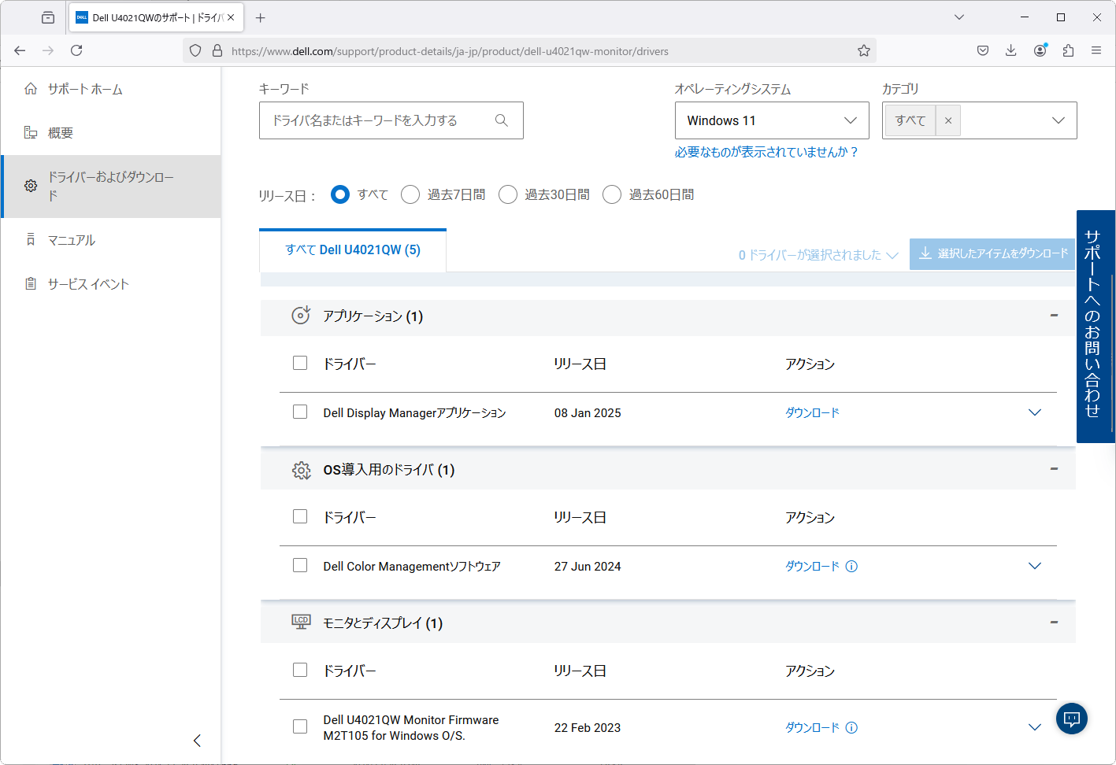Viewport: 1116px width, 765px height.
Task: Go to サポート ホーム in sidebar
Action: pyautogui.click(x=85, y=89)
